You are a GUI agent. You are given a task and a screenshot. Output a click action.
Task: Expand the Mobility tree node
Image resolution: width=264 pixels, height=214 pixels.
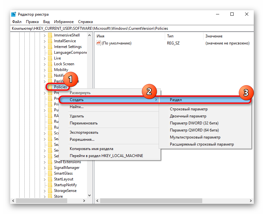tap(45, 70)
